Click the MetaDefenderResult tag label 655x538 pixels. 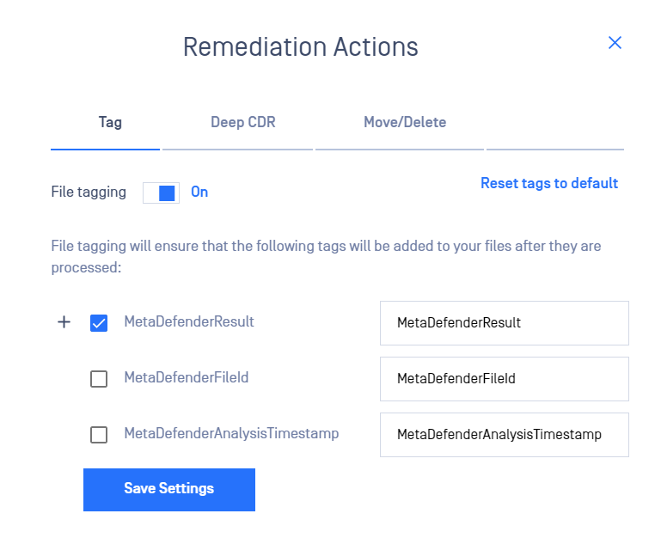pyautogui.click(x=189, y=321)
